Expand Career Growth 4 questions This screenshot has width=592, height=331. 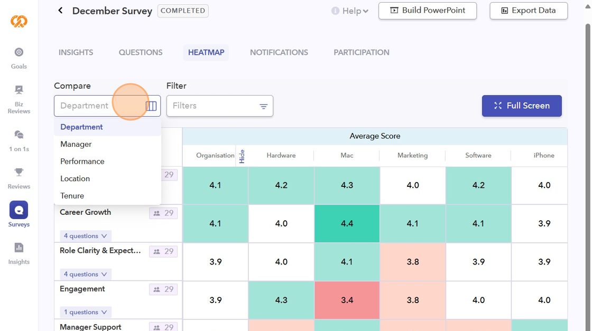pyautogui.click(x=85, y=236)
